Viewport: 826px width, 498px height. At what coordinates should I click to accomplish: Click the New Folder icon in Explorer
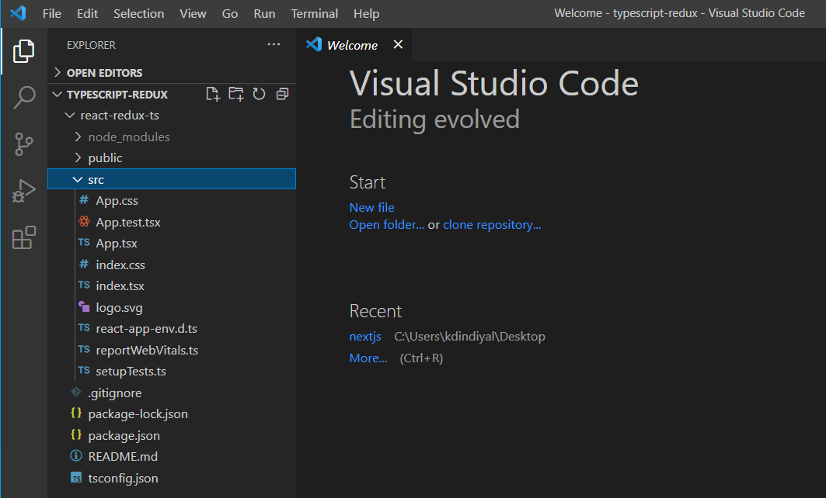tap(235, 94)
